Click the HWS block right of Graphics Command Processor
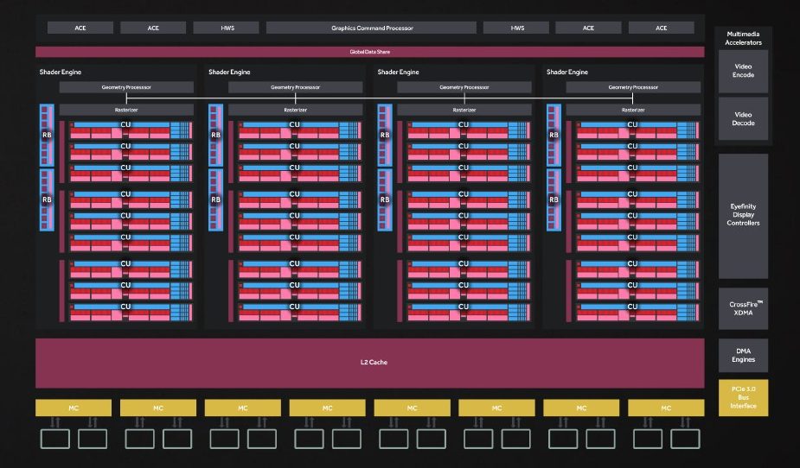 coord(517,28)
